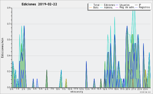Select the 6 h marker on time axis
This screenshot has width=153, height=94.
tap(46, 89)
